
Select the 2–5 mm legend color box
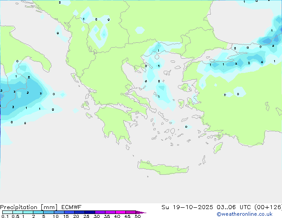coord(38,212)
